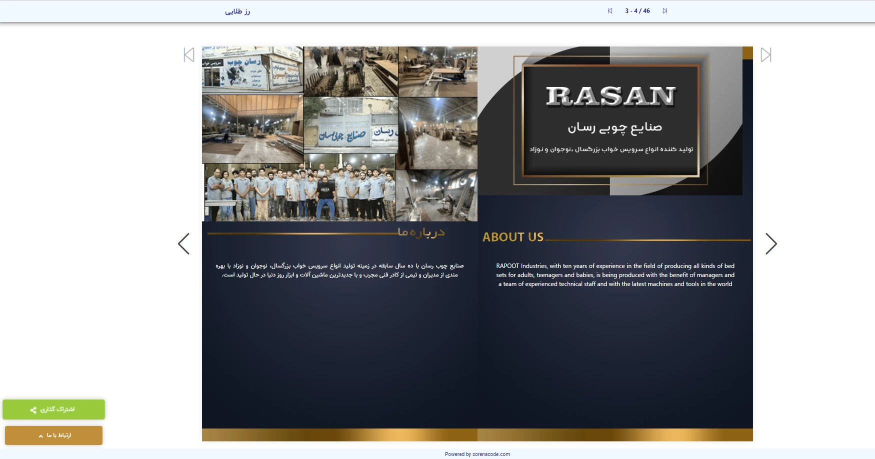The height and width of the screenshot is (459, 875).
Task: Advance to next page with right arrow
Action: [x=771, y=244]
